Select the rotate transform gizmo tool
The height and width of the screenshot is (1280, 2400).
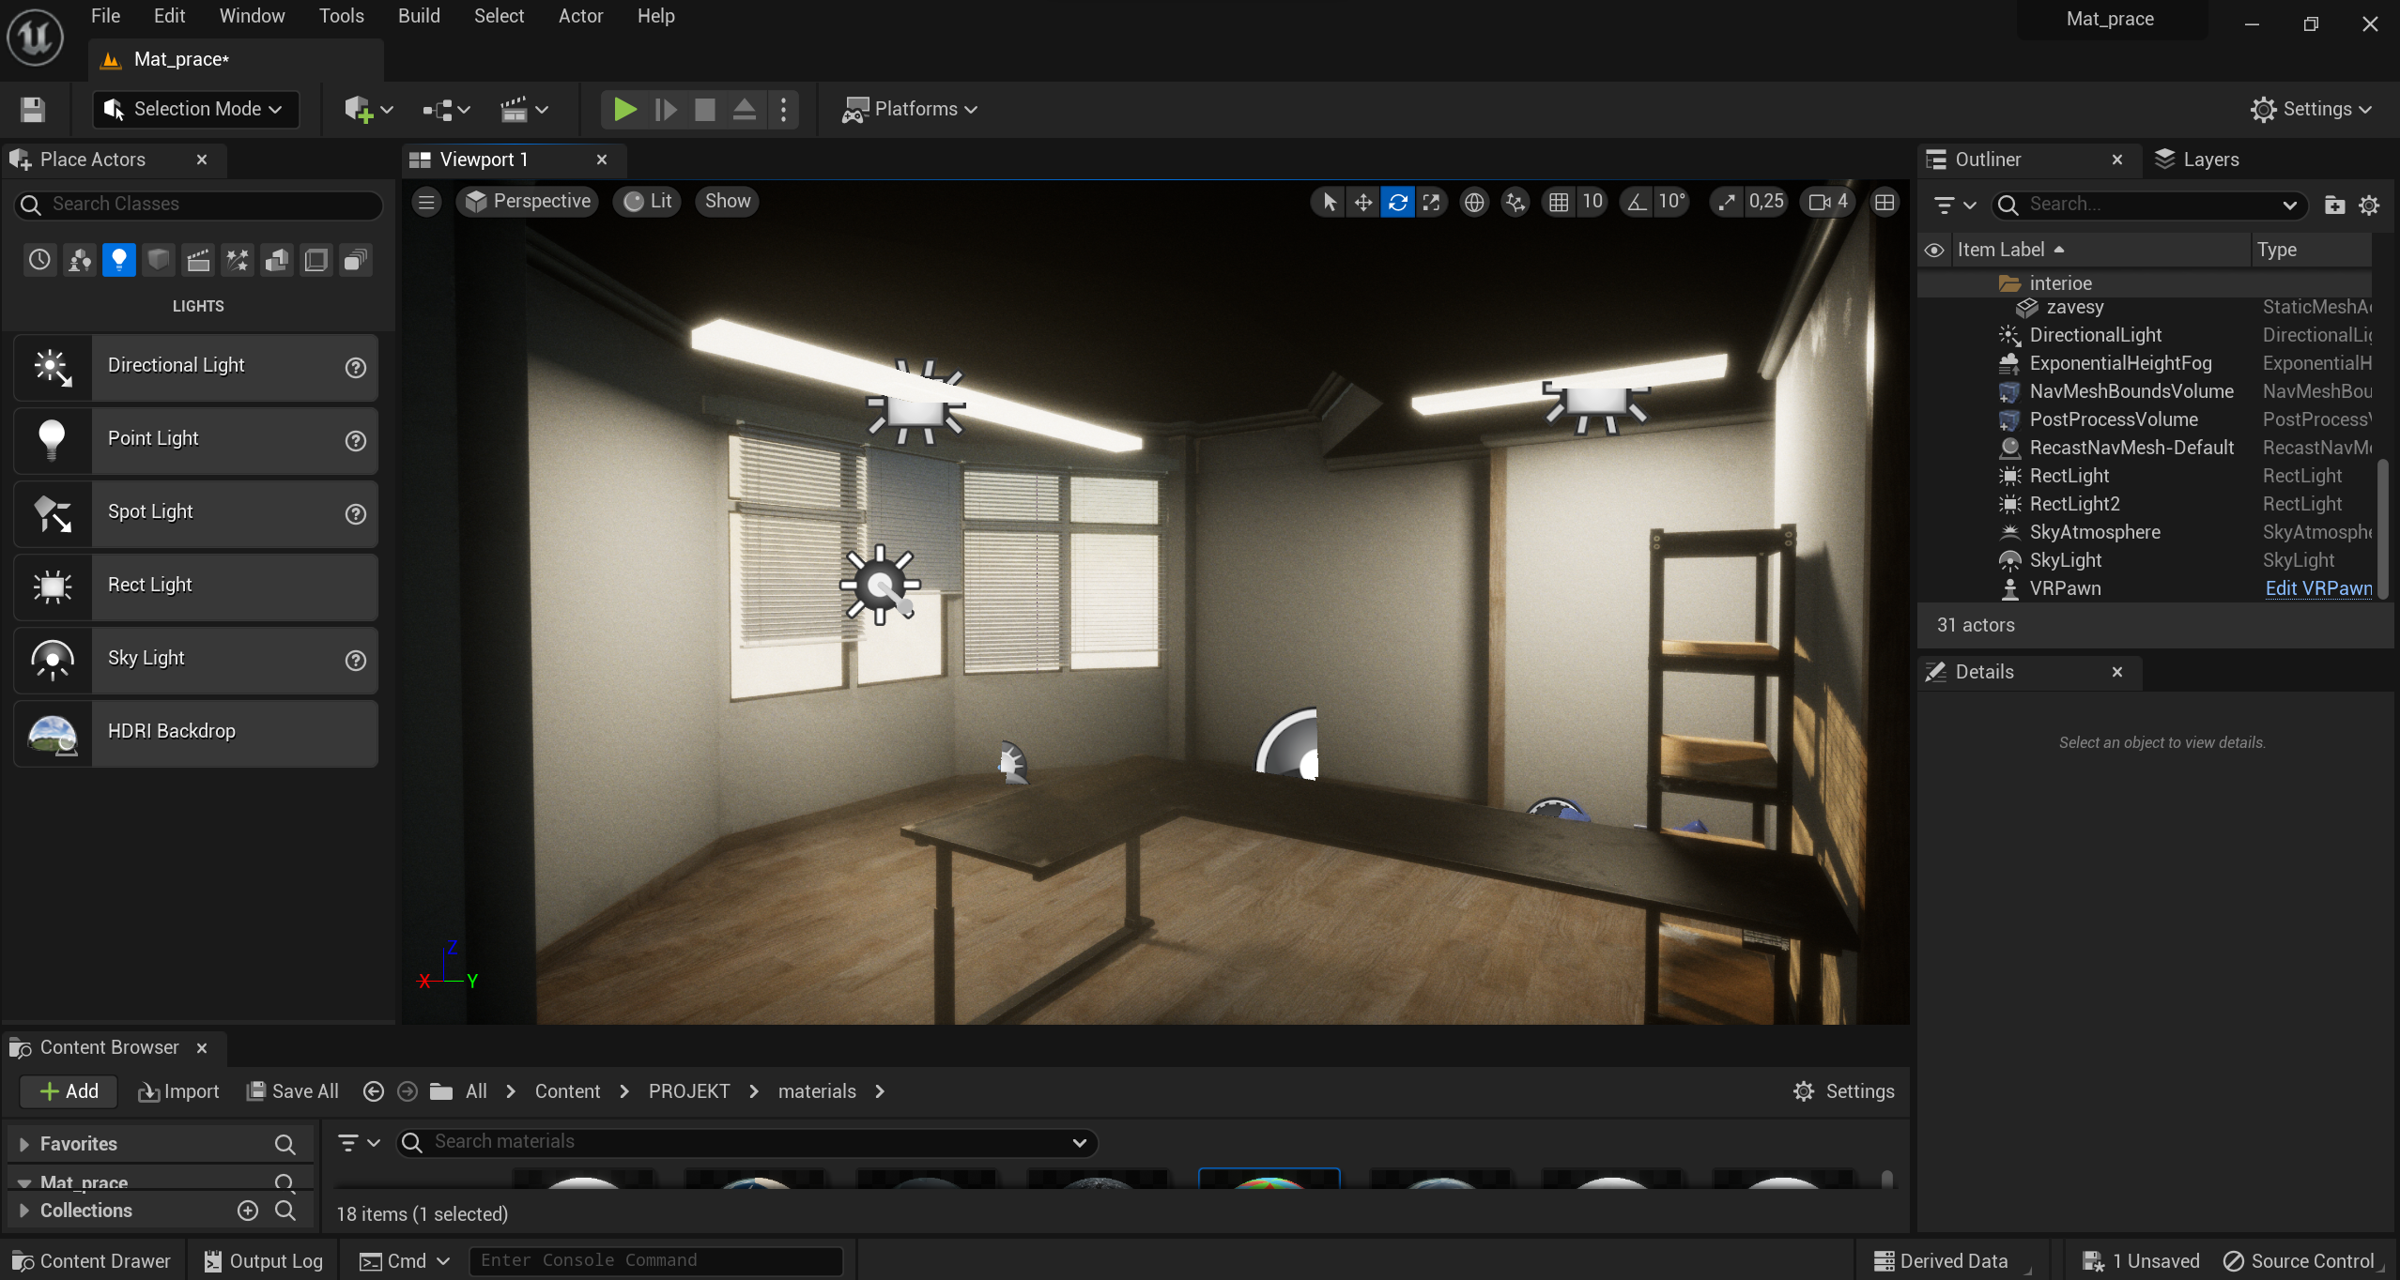[1397, 202]
